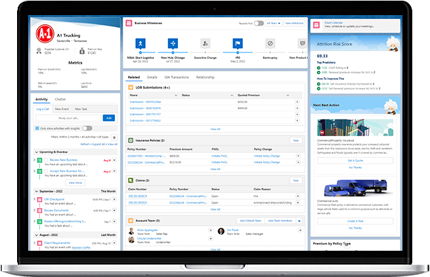430x277 pixels.
Task: Check the Only show activities with insights checkbox
Action: tap(36, 128)
